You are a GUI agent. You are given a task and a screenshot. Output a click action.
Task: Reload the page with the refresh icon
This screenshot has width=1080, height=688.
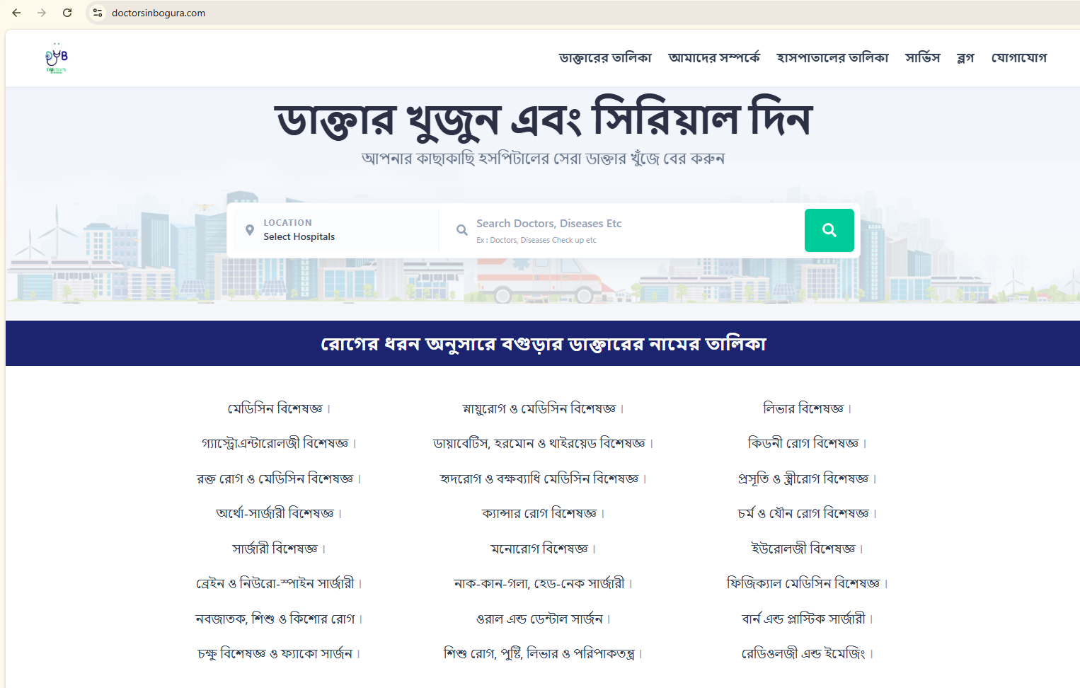point(67,13)
